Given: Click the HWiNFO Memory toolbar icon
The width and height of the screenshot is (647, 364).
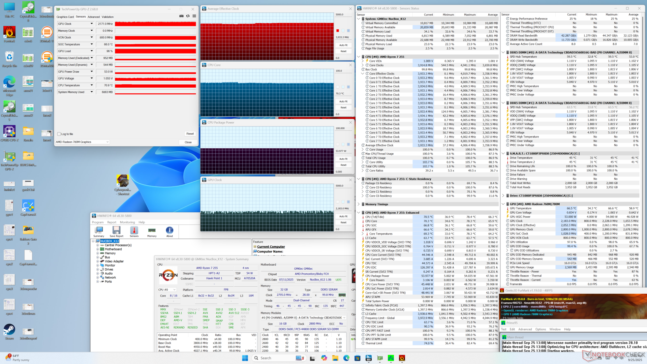Looking at the screenshot, I should pyautogui.click(x=152, y=231).
